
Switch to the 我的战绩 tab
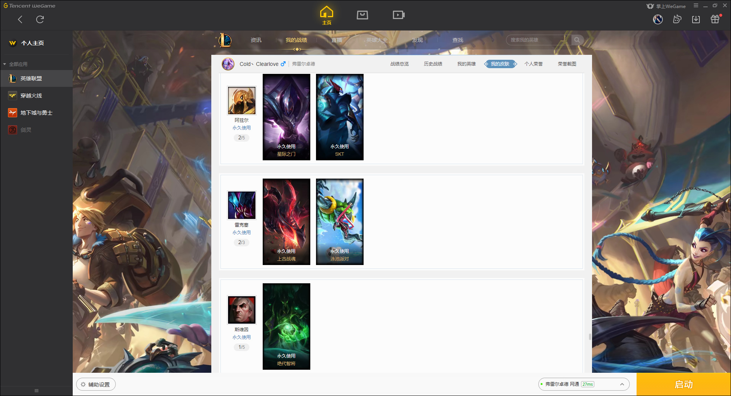(296, 40)
